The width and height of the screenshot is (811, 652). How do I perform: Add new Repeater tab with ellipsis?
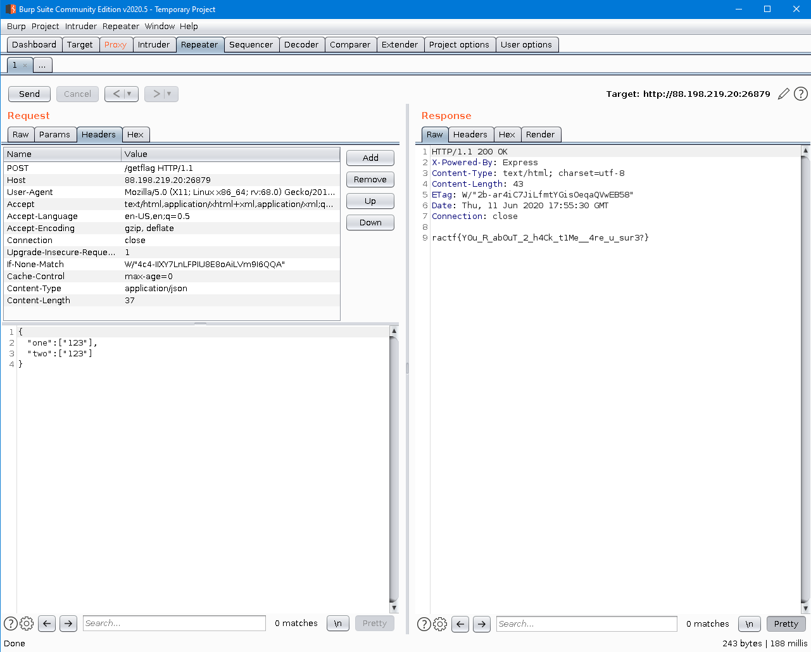click(x=42, y=65)
